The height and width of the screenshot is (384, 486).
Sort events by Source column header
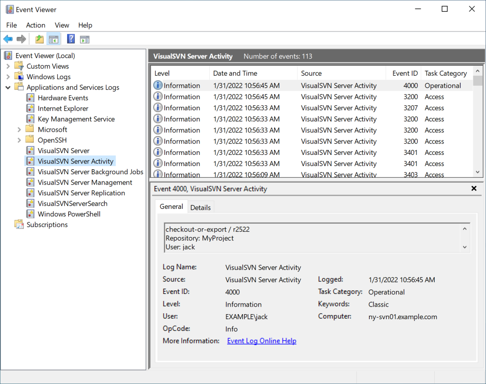pos(342,73)
